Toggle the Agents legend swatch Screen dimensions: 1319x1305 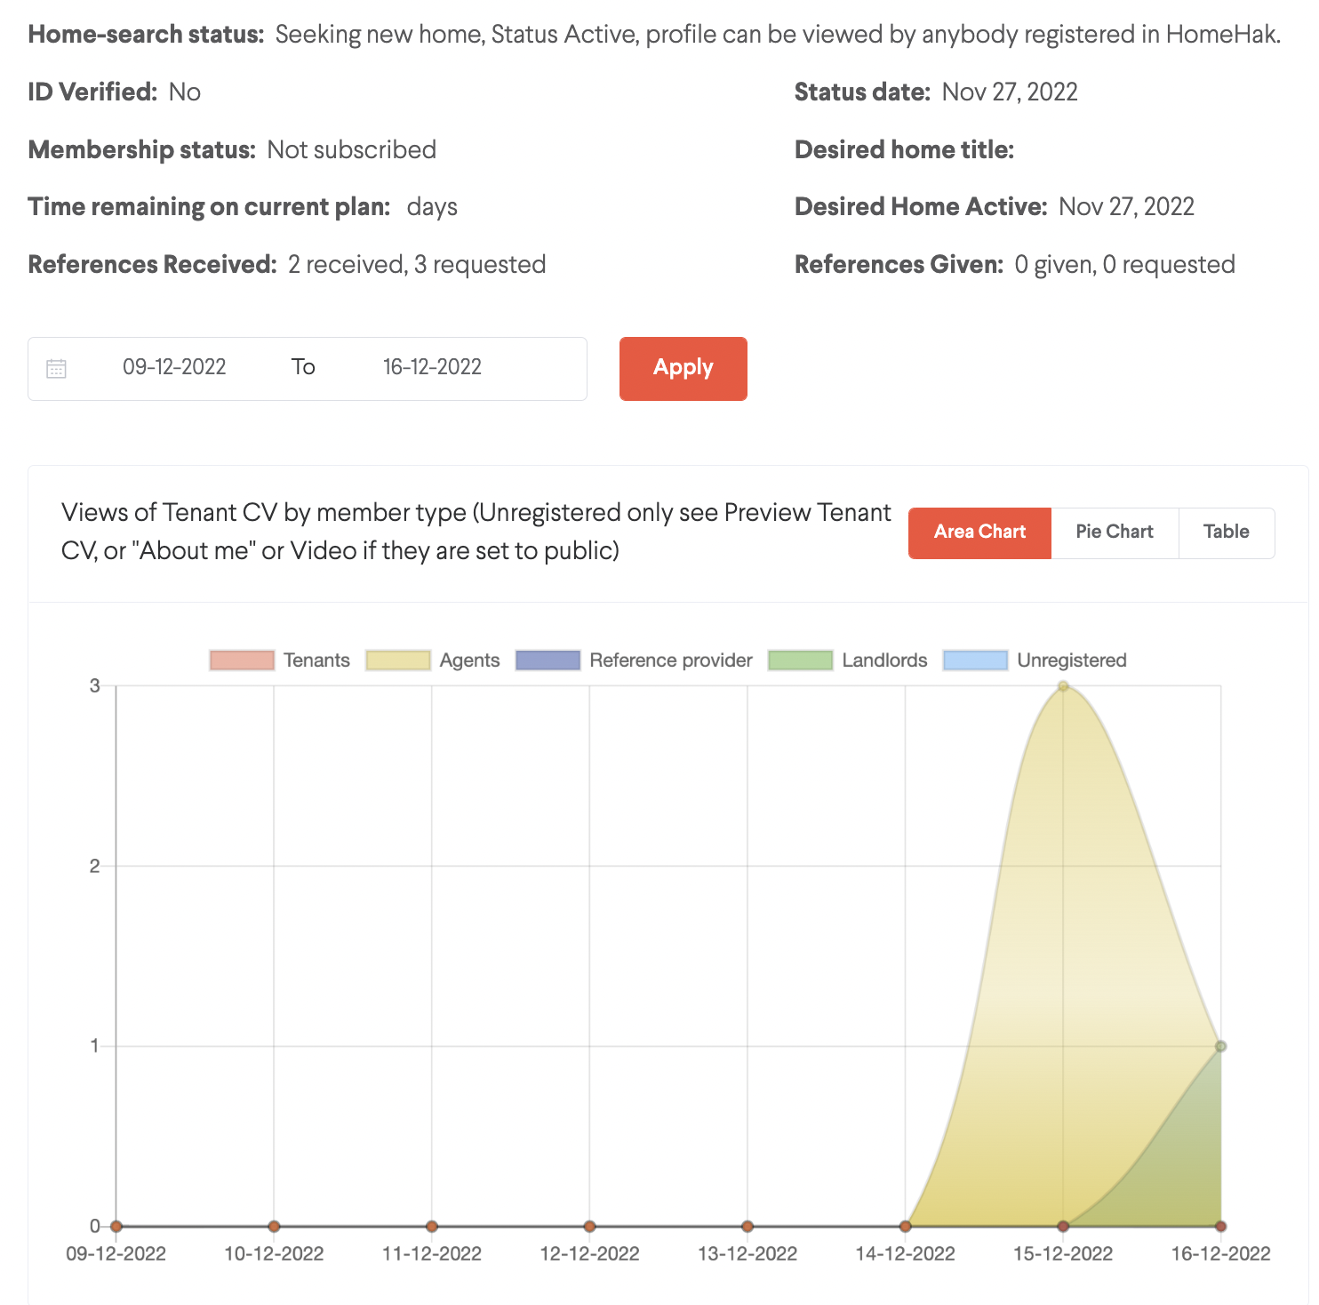click(398, 661)
